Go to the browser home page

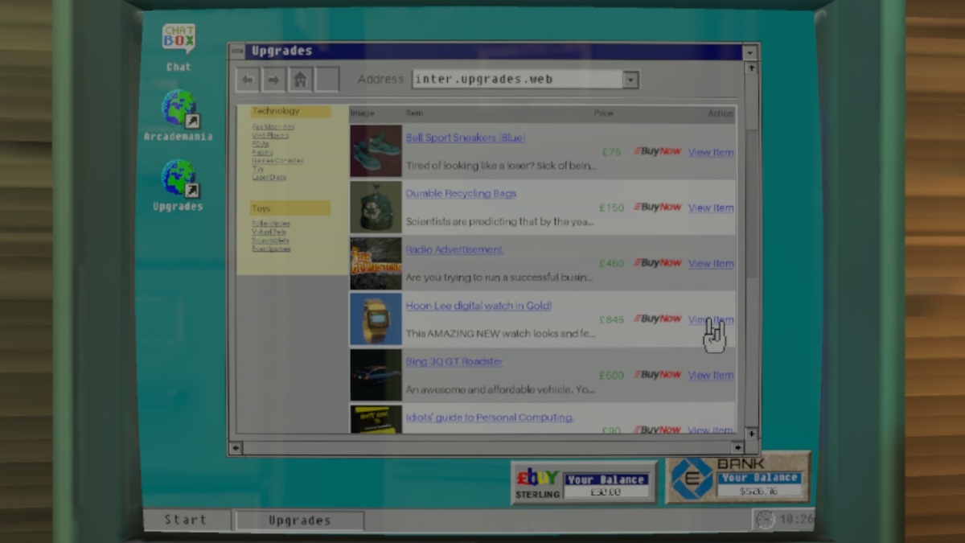coord(300,80)
